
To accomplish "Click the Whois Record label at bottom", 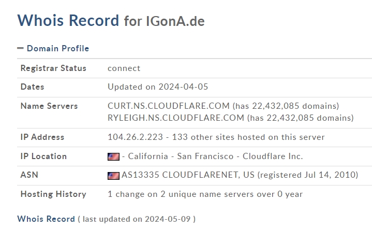I will (x=46, y=219).
